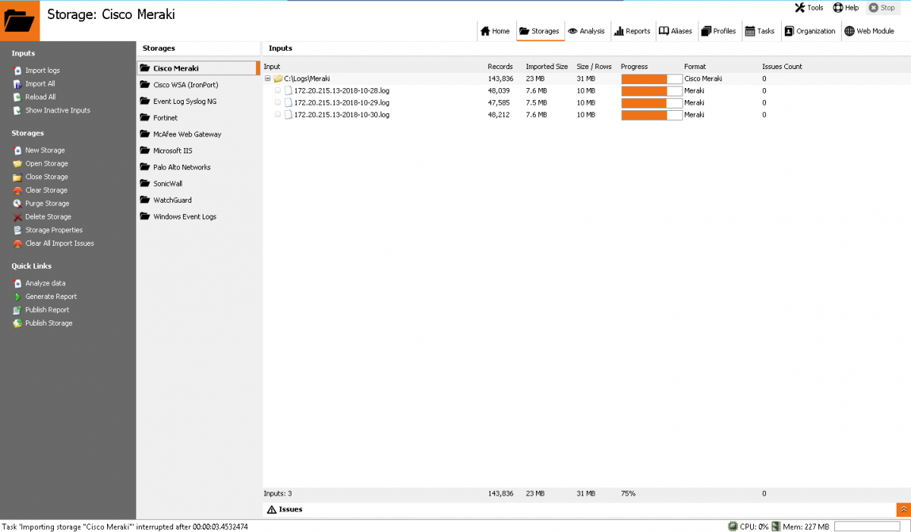The image size is (911, 532).
Task: Open the Reports tab
Action: pos(632,31)
